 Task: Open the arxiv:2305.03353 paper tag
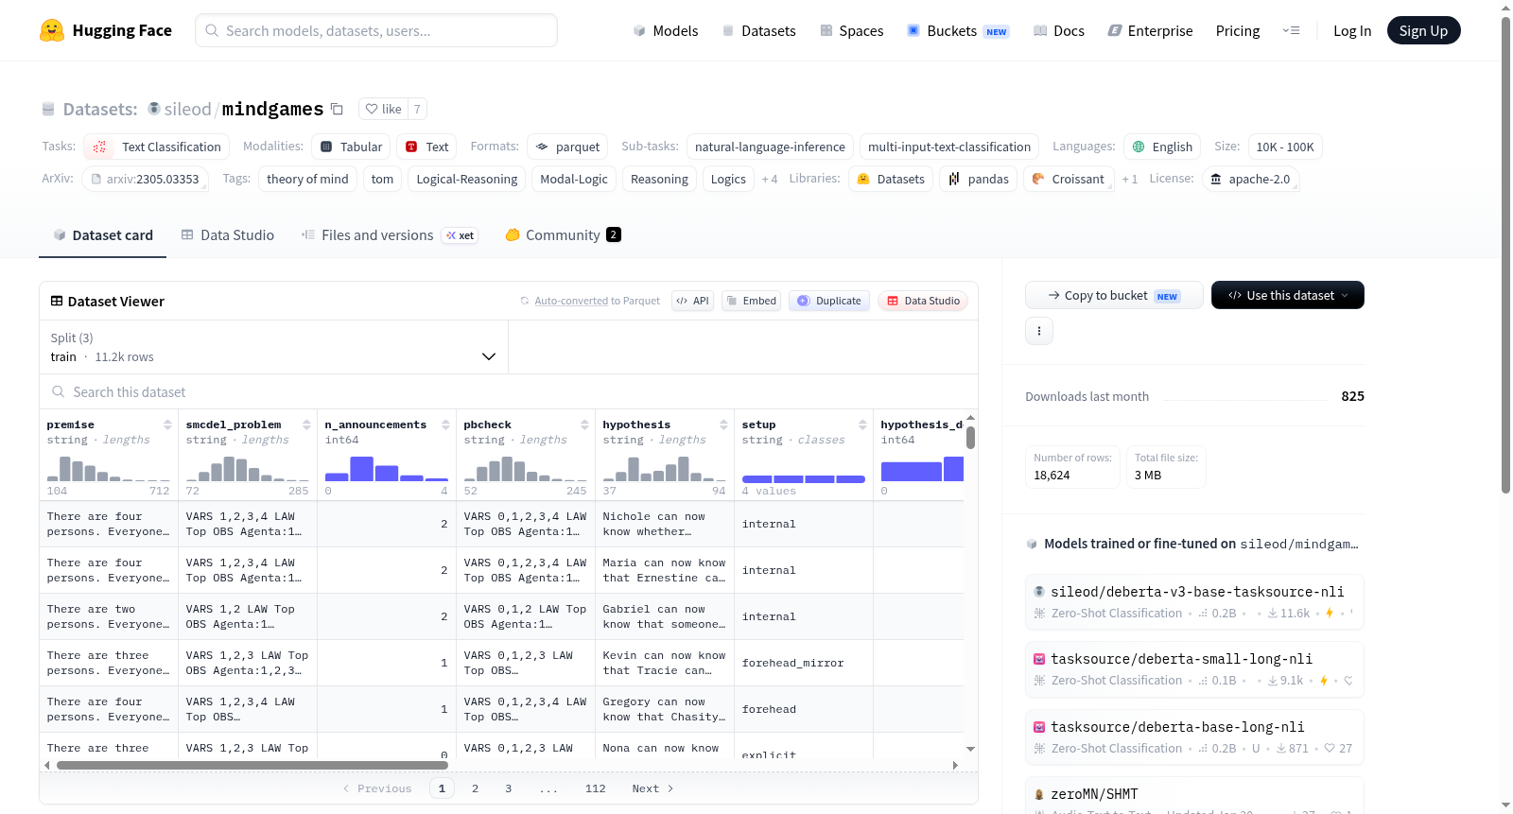pos(145,179)
